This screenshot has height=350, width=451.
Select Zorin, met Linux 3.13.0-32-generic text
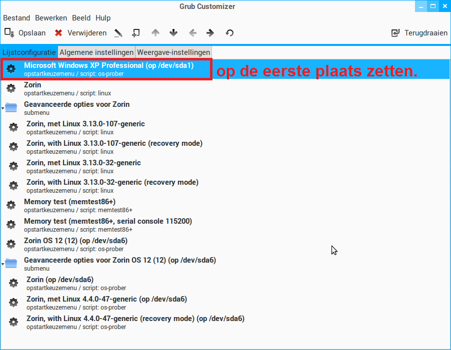83,163
